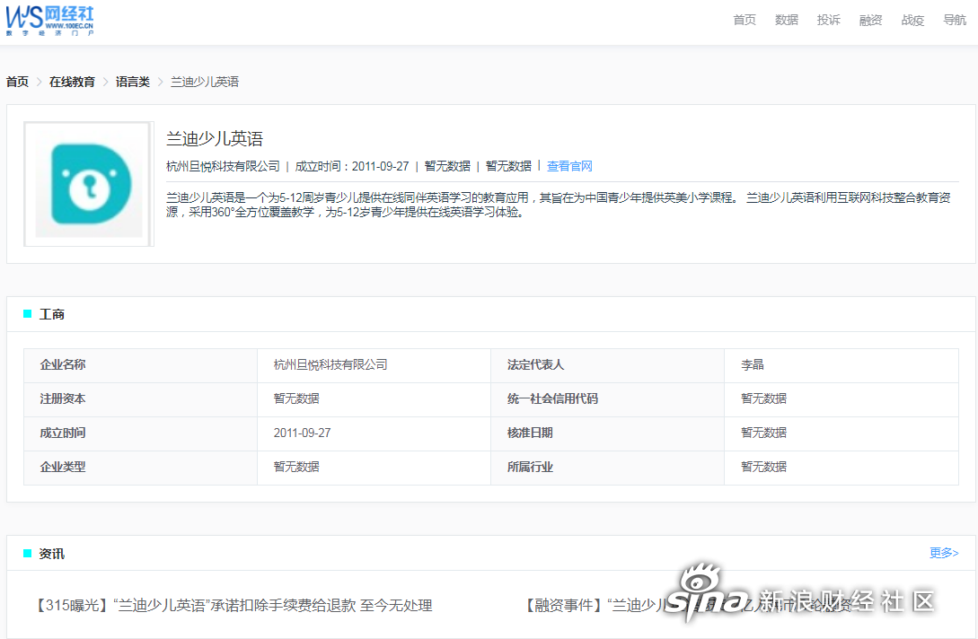
Task: Select 融资 in top navigation
Action: [871, 20]
